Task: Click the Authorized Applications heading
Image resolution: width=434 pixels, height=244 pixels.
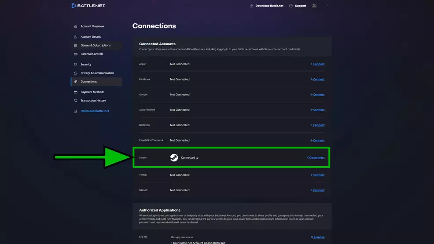Action: pyautogui.click(x=160, y=210)
